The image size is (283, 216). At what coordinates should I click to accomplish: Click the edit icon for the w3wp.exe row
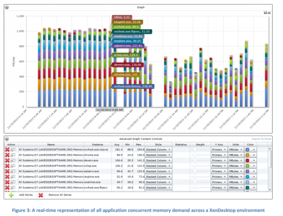pos(13,166)
